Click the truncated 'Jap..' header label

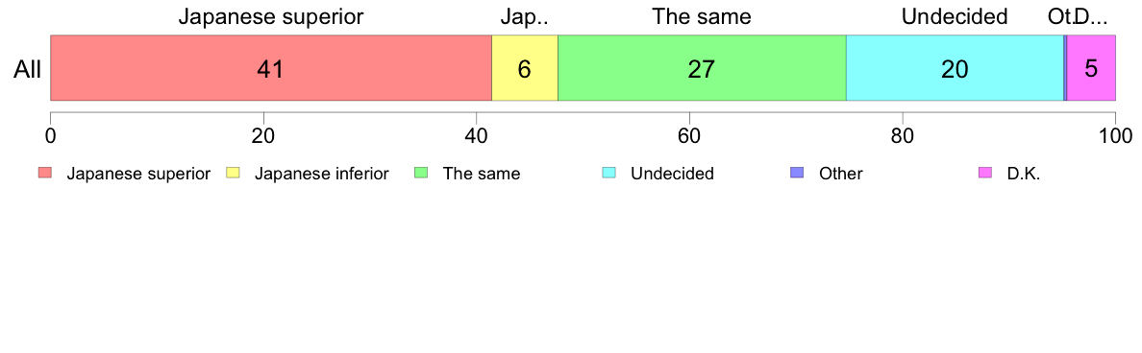point(525,16)
